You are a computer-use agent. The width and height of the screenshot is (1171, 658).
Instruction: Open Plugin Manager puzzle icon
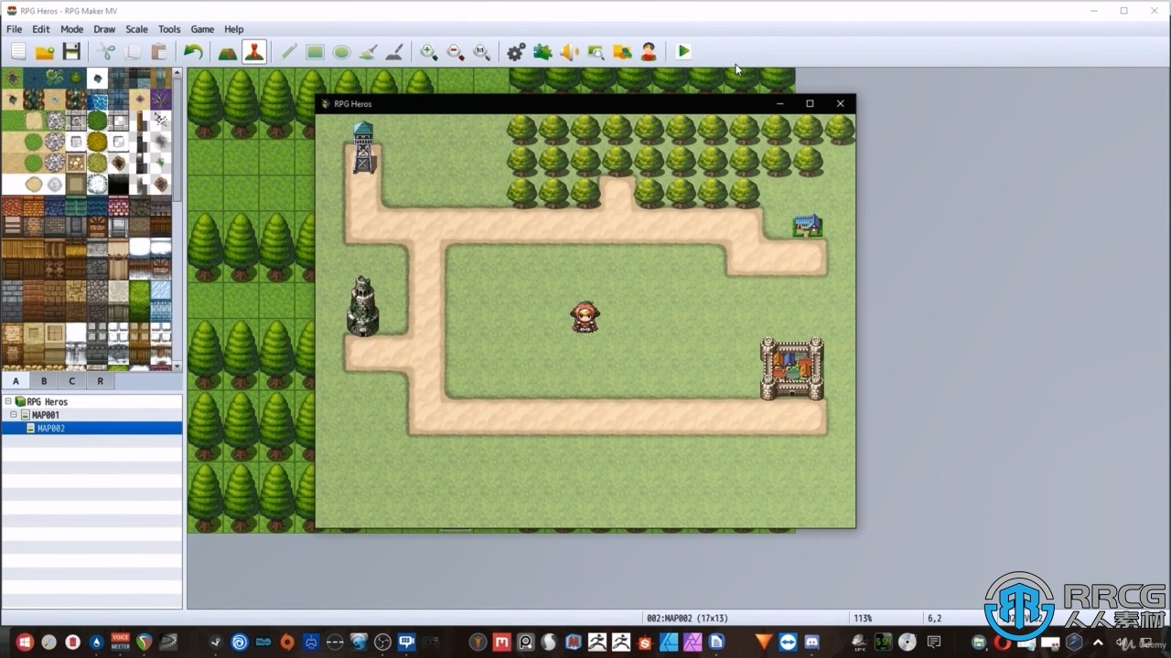543,52
